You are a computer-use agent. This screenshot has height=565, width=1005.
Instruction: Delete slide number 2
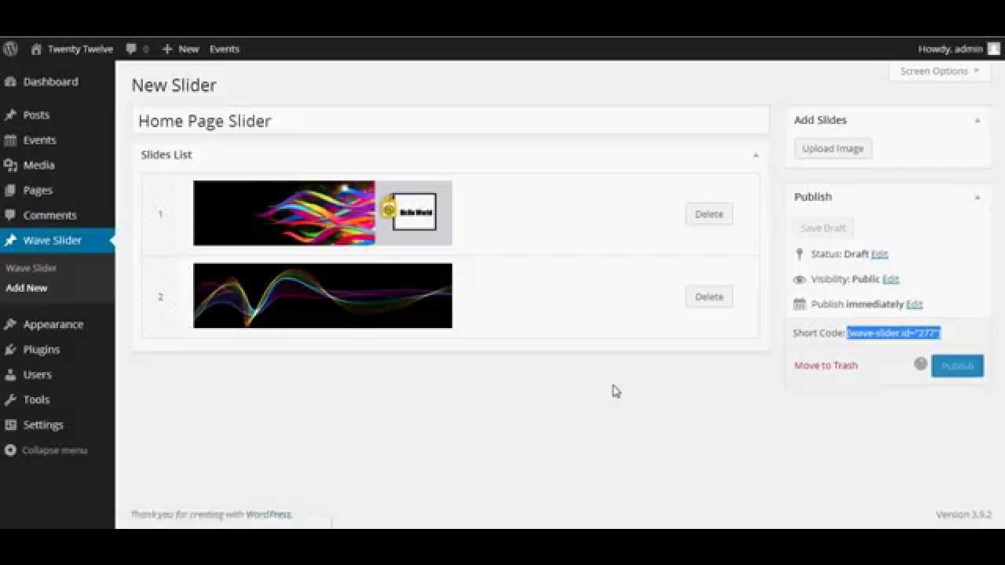pyautogui.click(x=709, y=297)
